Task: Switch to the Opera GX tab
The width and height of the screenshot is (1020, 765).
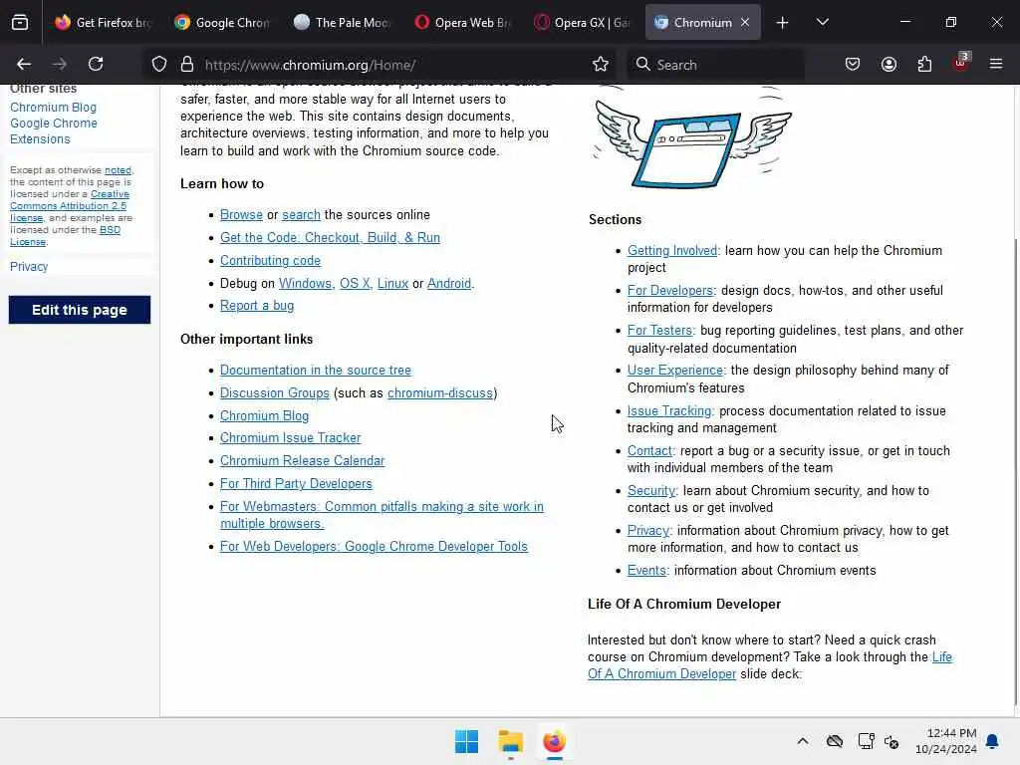Action: point(581,22)
